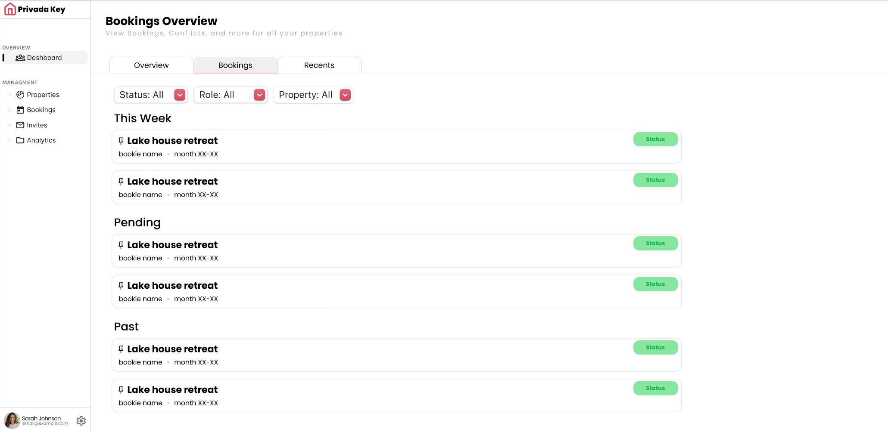Open the Role: All dropdown
Screen dimensions: 888x432
point(231,95)
